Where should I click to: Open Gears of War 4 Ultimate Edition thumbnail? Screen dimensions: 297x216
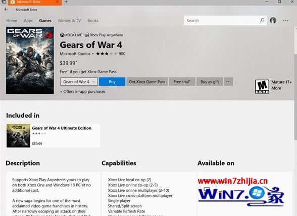coord(18,136)
